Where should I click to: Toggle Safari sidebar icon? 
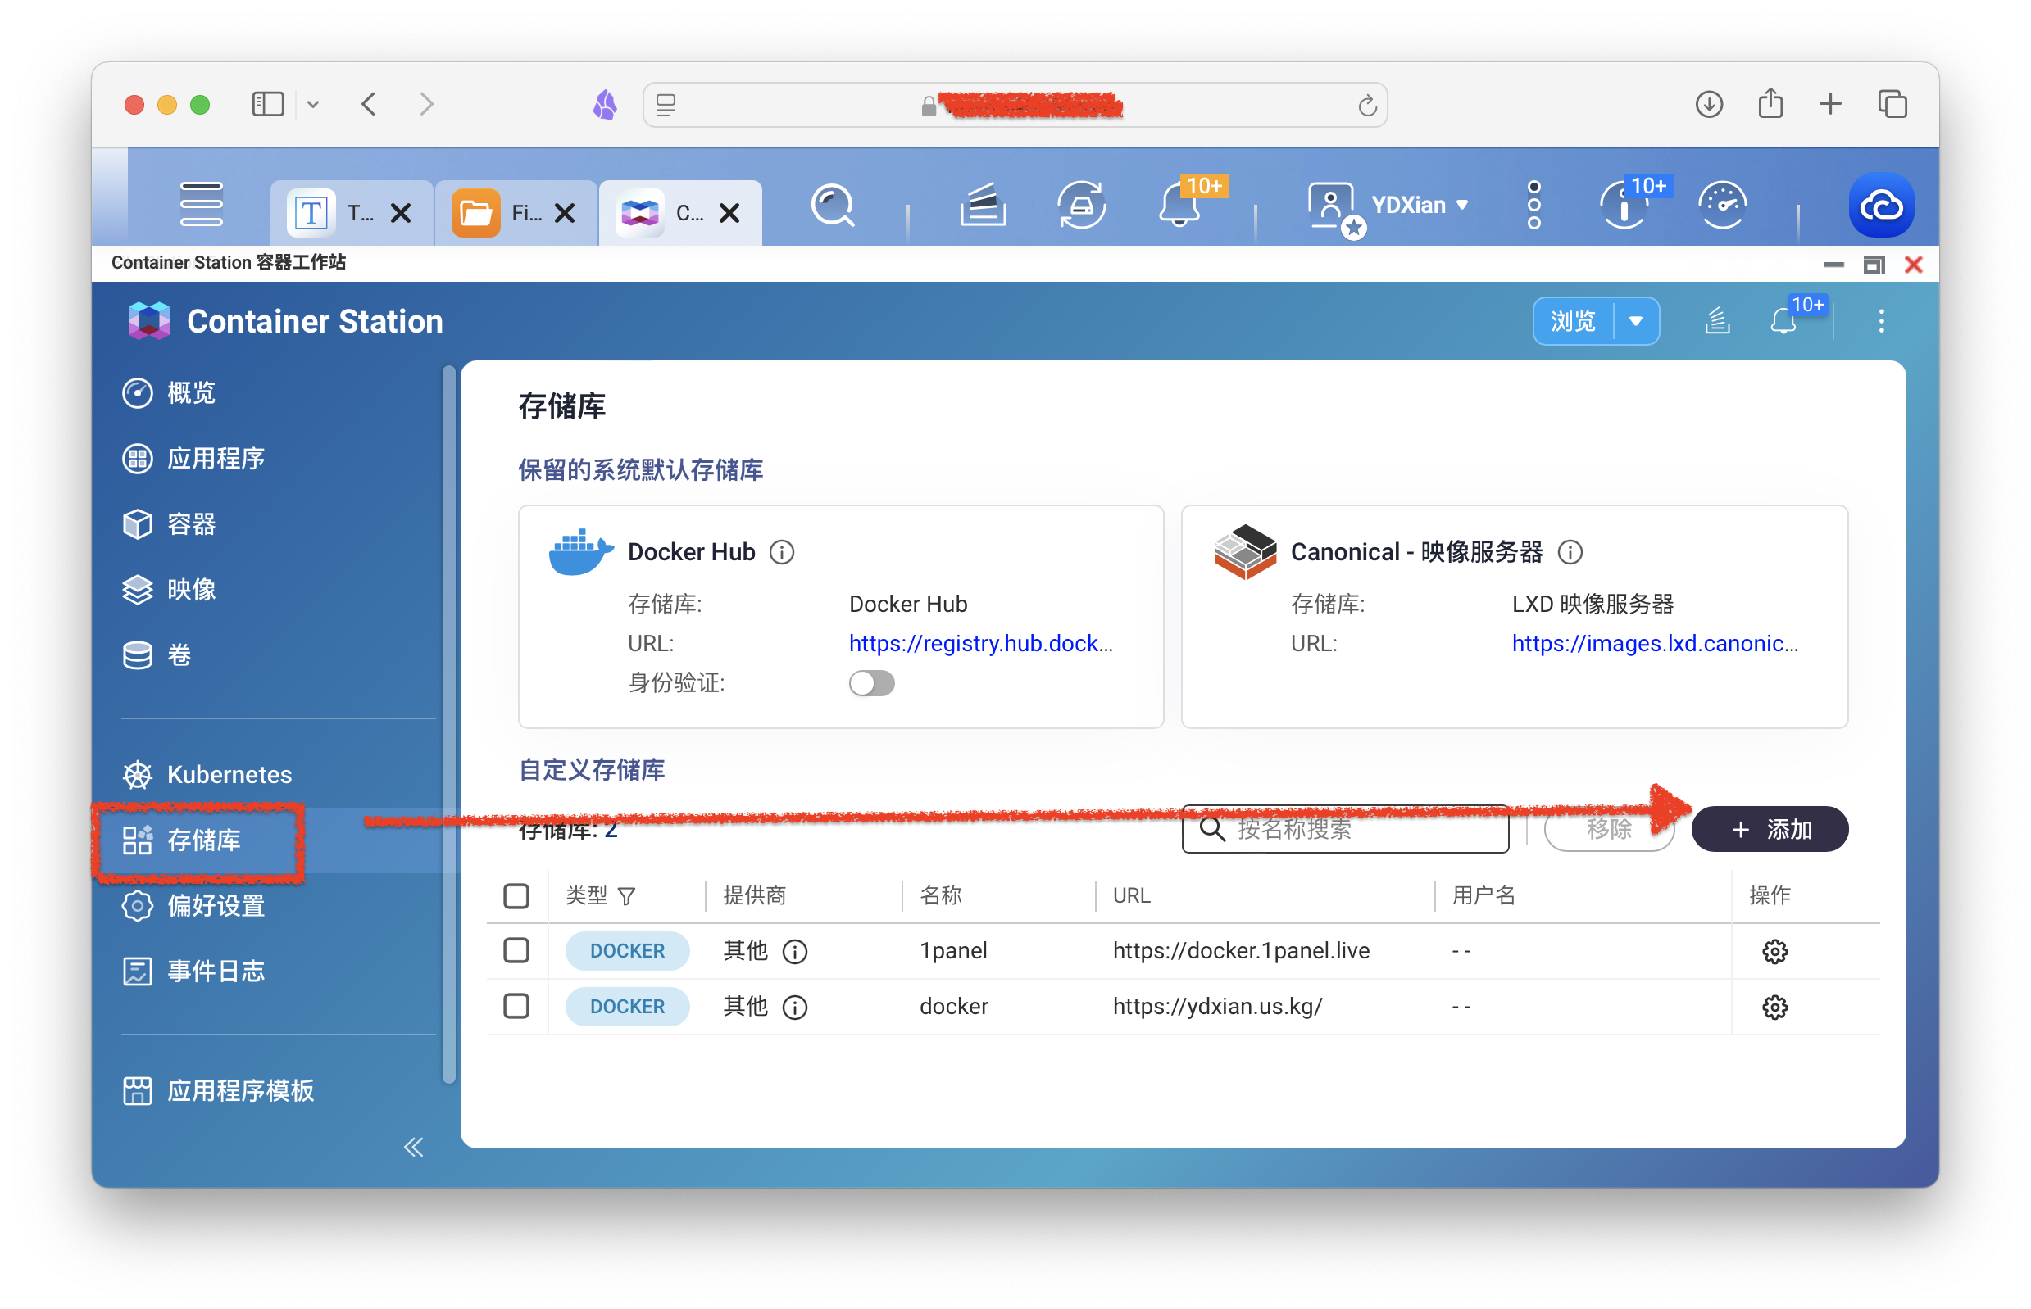[268, 104]
